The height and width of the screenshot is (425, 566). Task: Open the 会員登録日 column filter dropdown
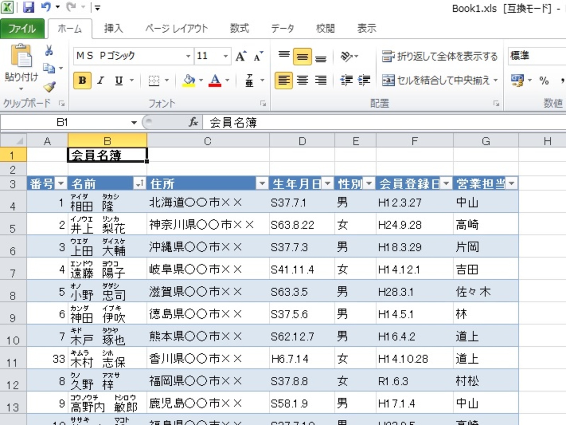pyautogui.click(x=446, y=184)
